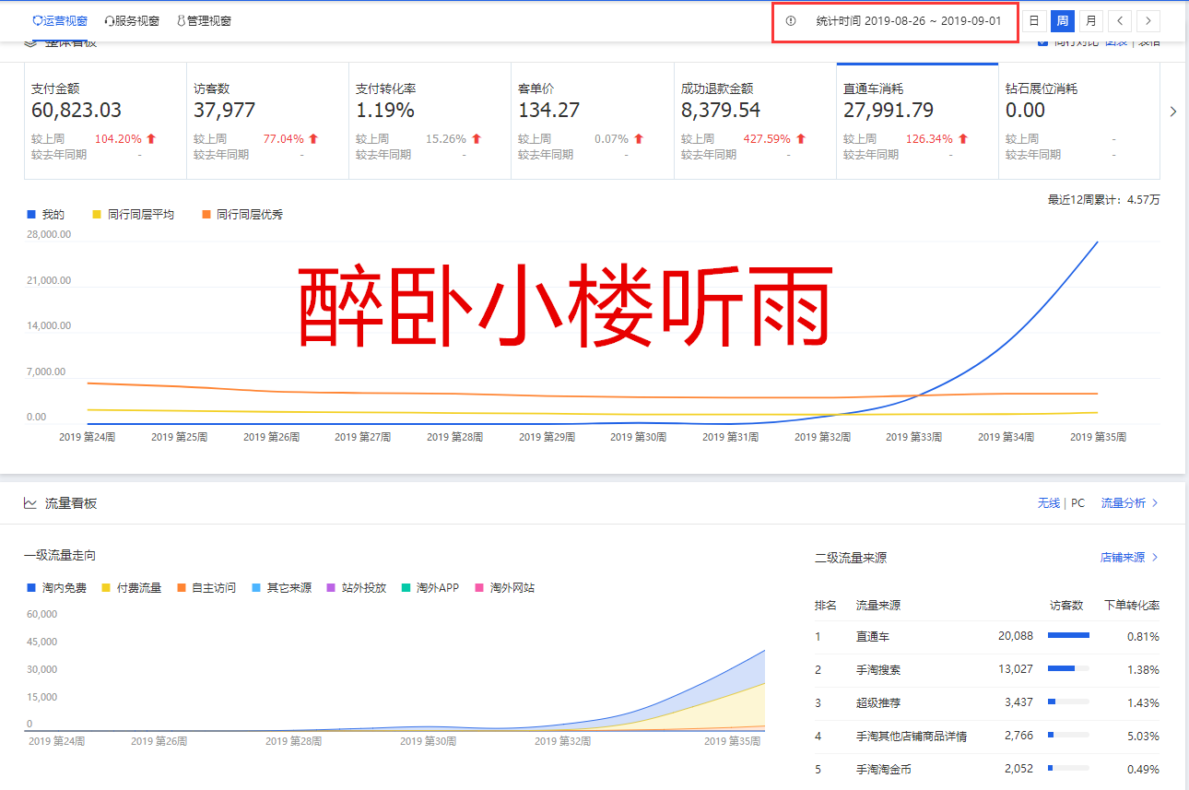
Task: Click the 直通车 visitor progress bar
Action: [x=1068, y=635]
